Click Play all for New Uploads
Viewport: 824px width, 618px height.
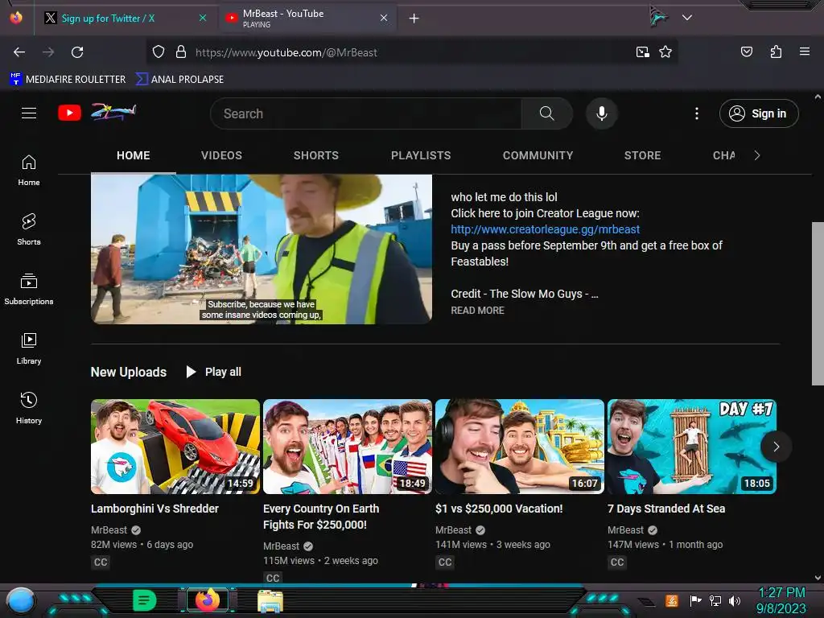pyautogui.click(x=214, y=372)
